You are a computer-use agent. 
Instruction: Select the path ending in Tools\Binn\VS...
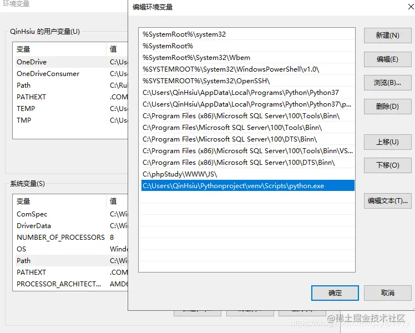coord(248,151)
